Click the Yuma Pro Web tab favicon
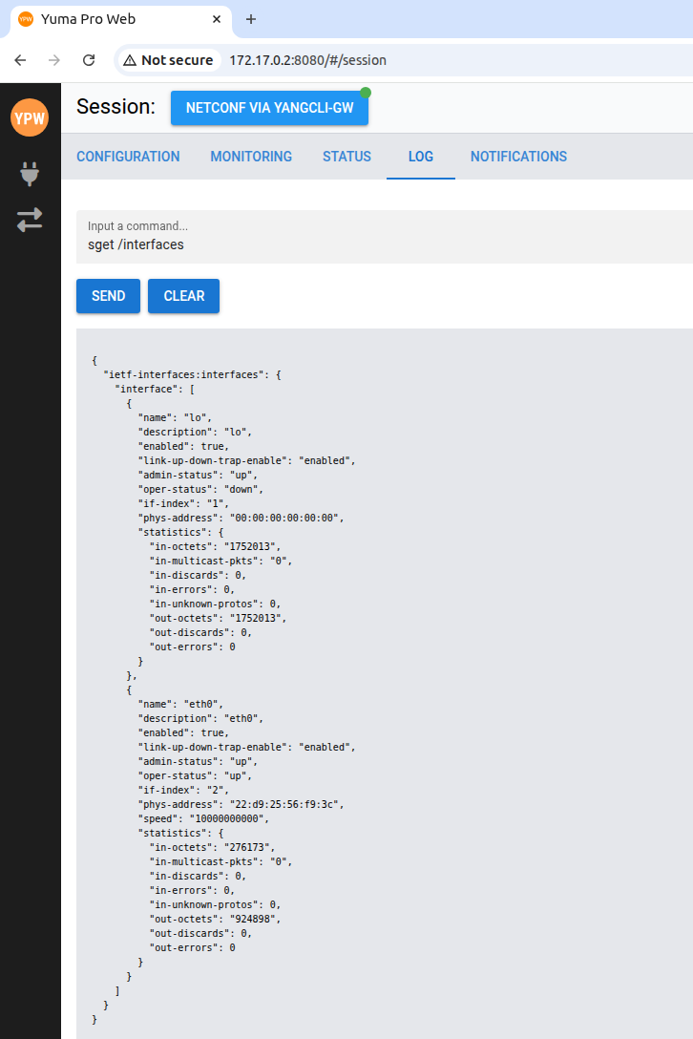Viewport: 693px width, 1039px height. (25, 18)
